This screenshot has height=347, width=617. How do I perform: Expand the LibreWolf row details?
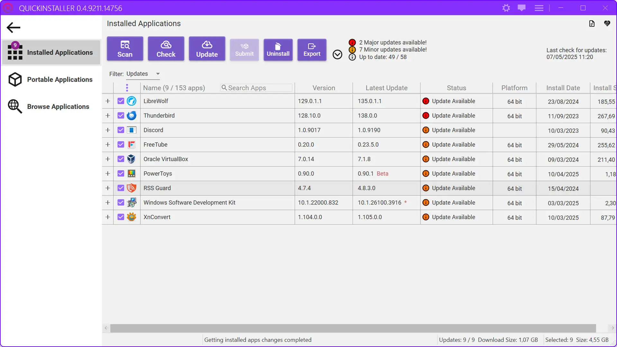(108, 101)
